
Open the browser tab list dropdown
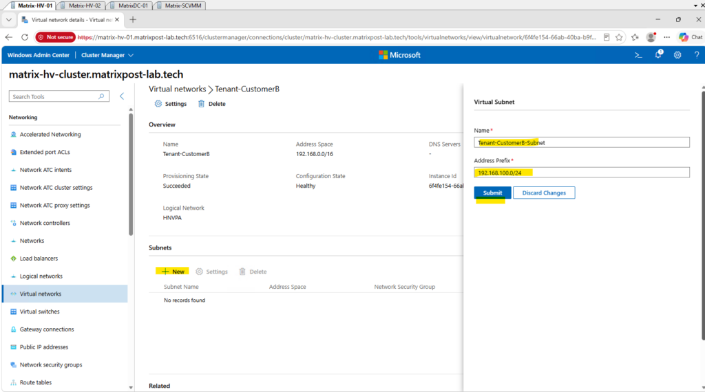point(8,20)
